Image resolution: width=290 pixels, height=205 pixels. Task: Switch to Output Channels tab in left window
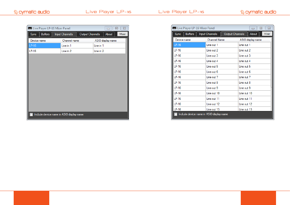90,34
